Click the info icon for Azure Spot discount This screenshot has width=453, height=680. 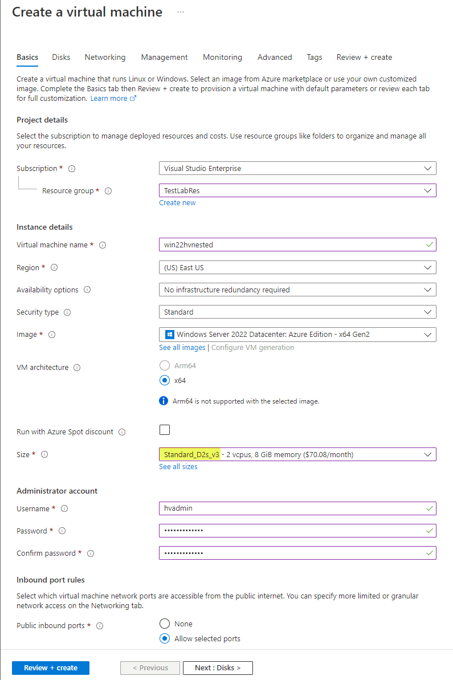tap(122, 432)
